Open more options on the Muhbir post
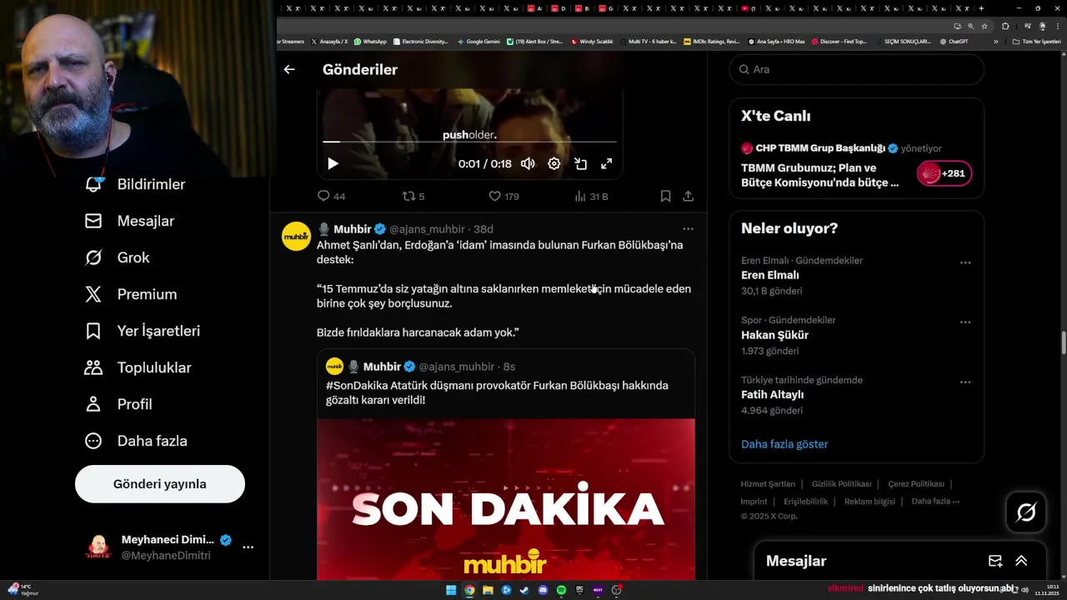The height and width of the screenshot is (600, 1067). click(688, 228)
